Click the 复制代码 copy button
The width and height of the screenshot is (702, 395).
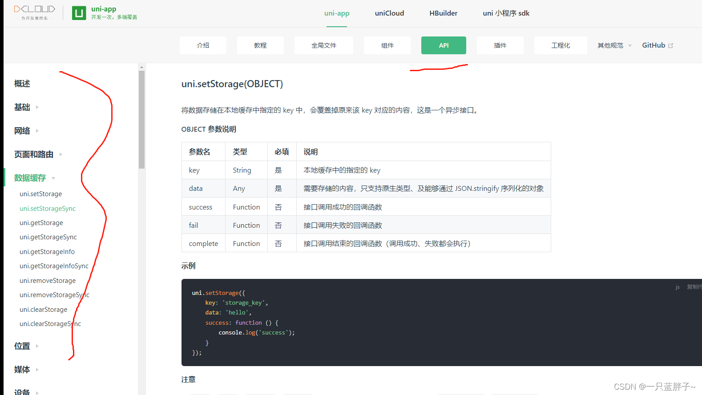(694, 287)
